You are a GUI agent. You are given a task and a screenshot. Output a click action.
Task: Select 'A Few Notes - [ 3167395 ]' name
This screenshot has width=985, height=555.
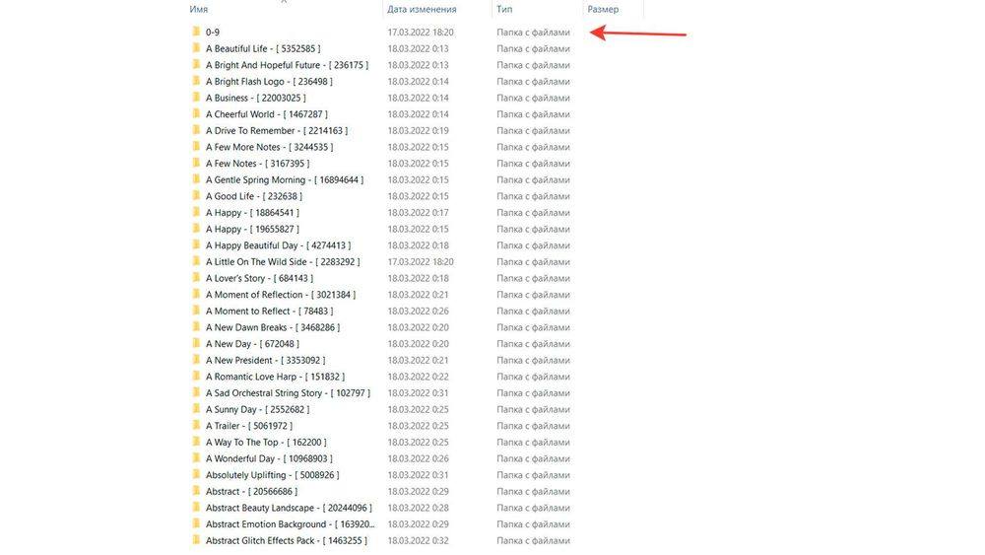coord(257,163)
